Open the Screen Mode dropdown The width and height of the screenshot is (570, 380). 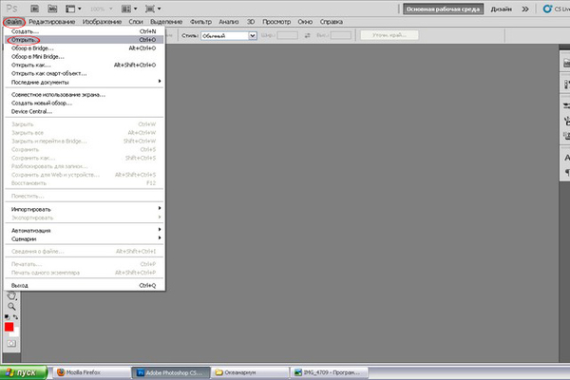pos(154,7)
